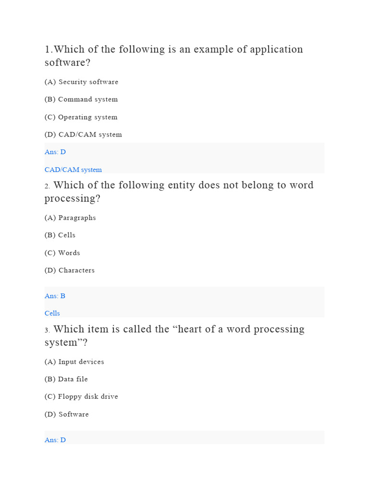Select option (A) Input devices
This screenshot has height=492, width=369.
tap(74, 362)
